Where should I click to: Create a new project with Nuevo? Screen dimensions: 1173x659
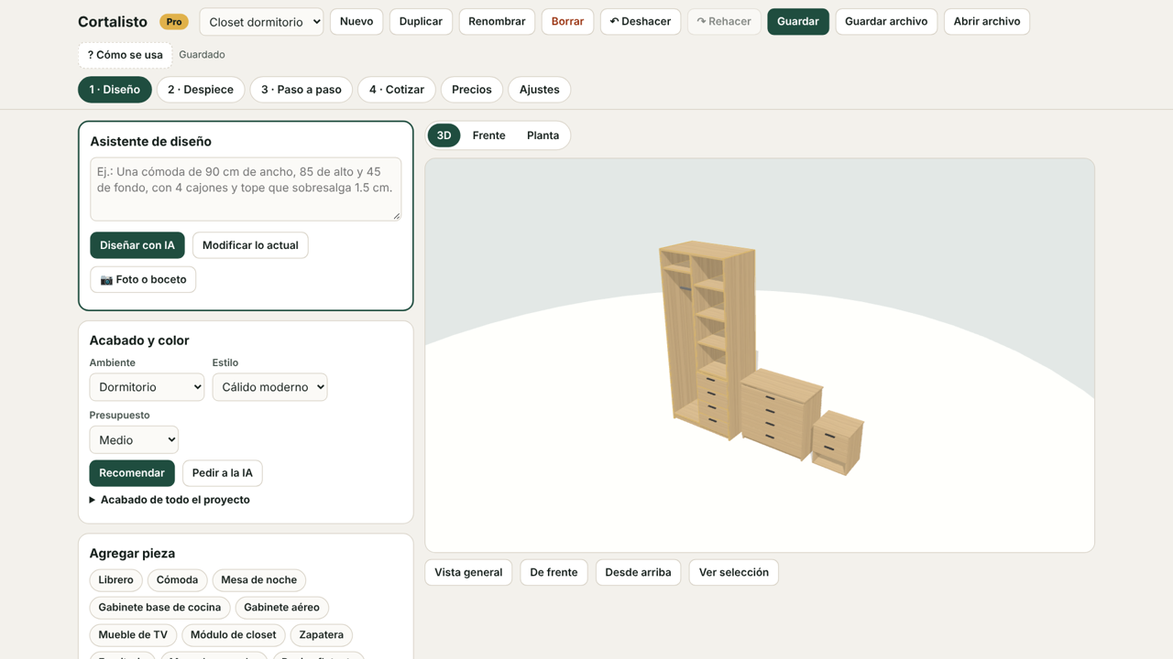(x=356, y=21)
